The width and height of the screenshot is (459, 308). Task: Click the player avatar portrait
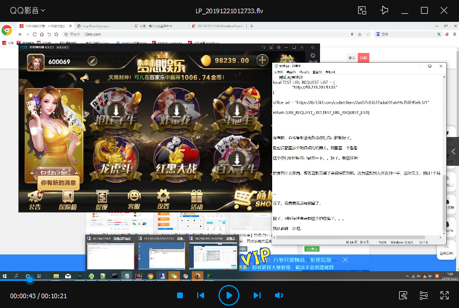pos(36,62)
